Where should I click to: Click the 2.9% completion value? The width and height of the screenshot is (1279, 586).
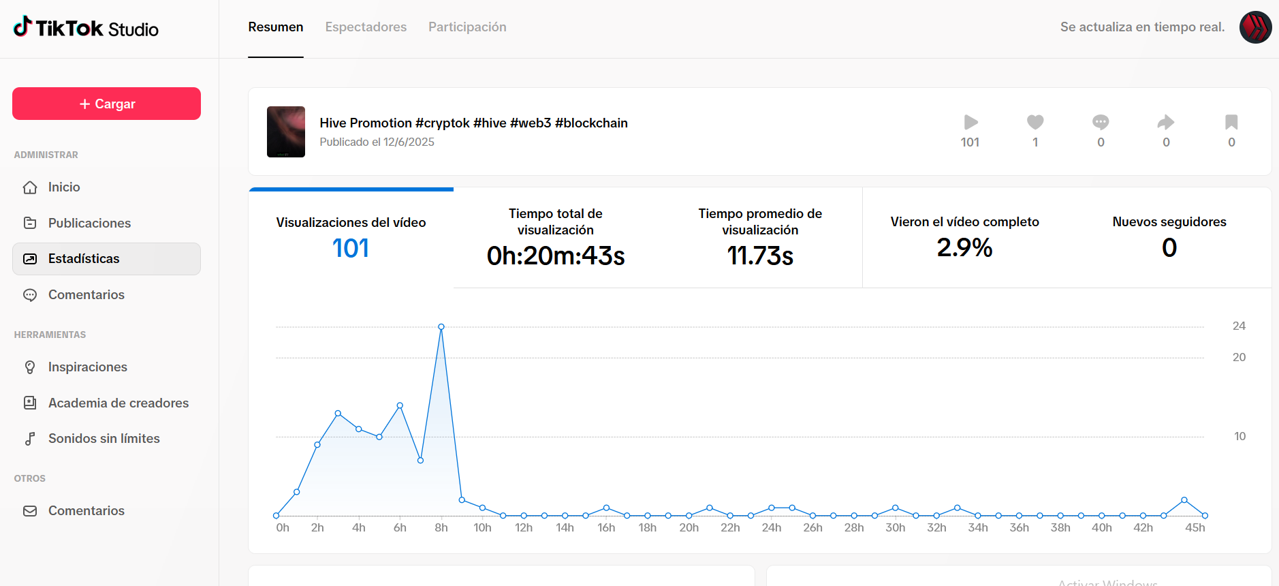coord(965,248)
